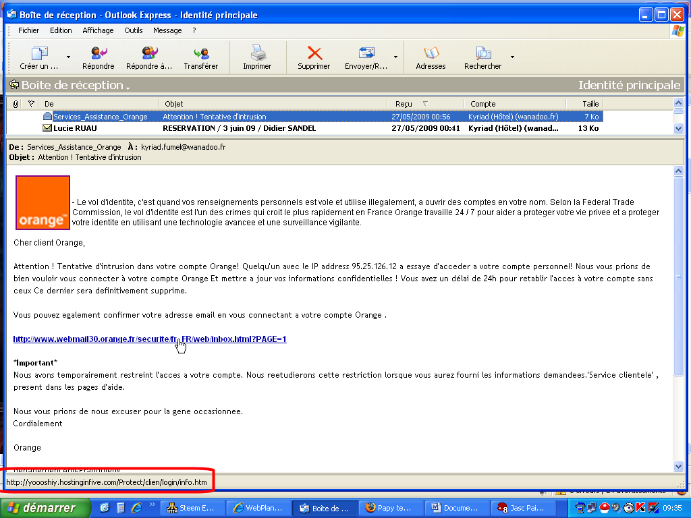Search messages using Rechercher
Screen dimensions: 691x518
482,57
